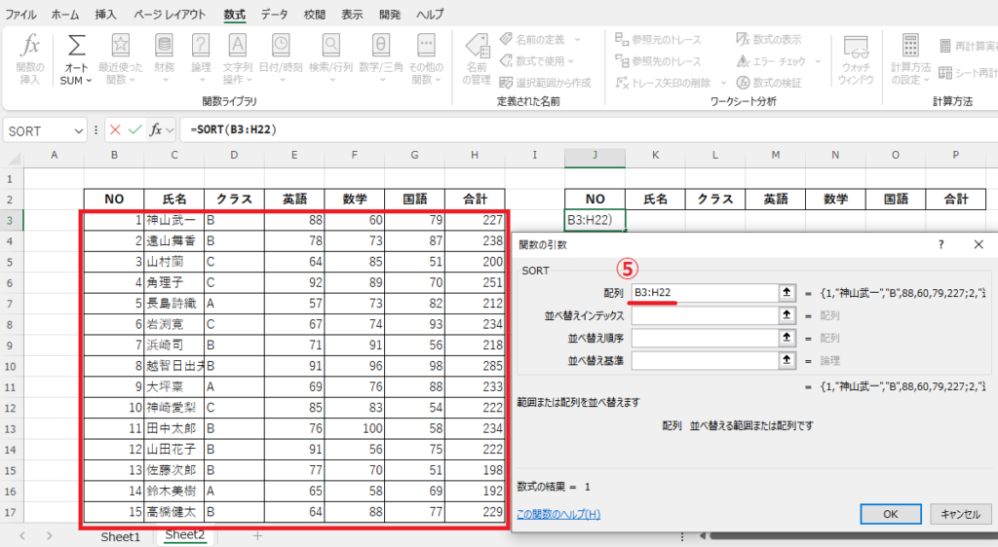This screenshot has width=998, height=547.
Task: Select the row 10 header
Action: coord(10,366)
